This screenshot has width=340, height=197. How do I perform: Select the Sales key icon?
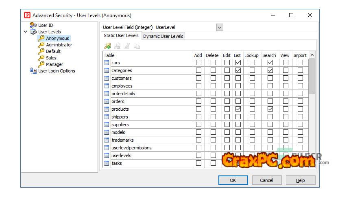click(41, 58)
